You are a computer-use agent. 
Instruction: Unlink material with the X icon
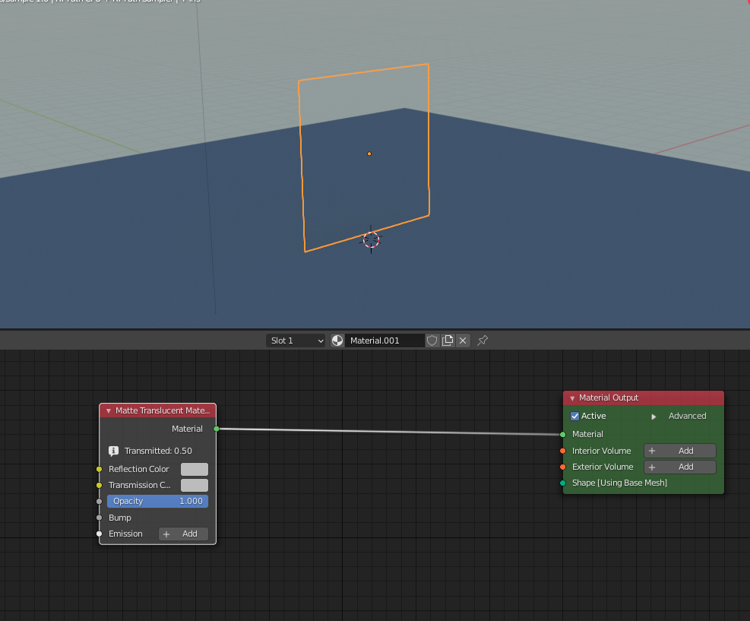[x=463, y=341]
